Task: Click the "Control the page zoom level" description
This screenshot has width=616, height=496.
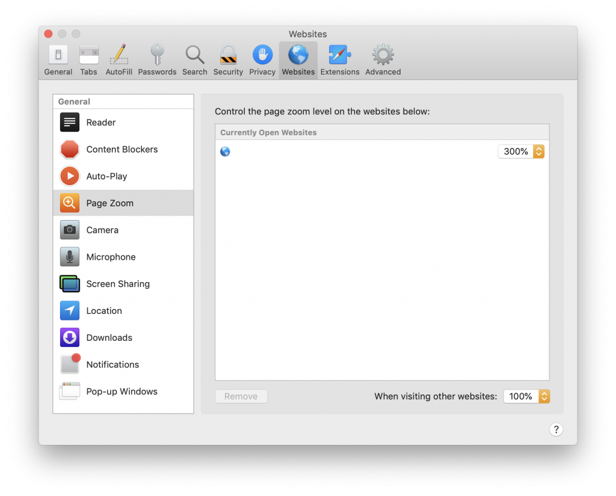Action: click(x=322, y=112)
